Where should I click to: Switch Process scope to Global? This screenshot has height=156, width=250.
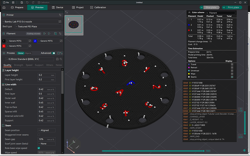click(21, 53)
